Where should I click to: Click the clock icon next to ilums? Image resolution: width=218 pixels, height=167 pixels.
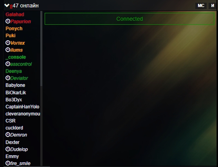click(8, 50)
